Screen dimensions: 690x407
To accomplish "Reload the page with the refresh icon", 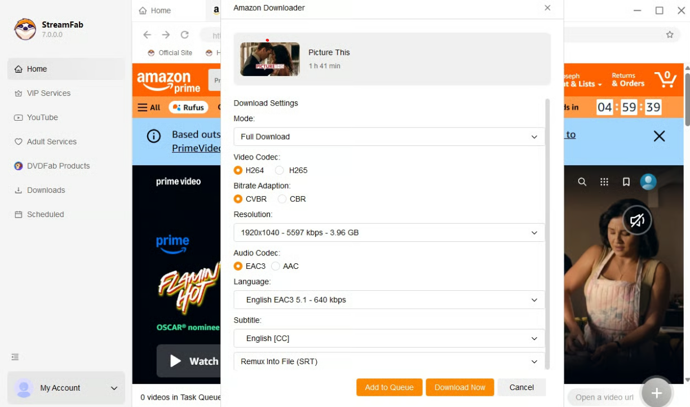I will coord(184,35).
